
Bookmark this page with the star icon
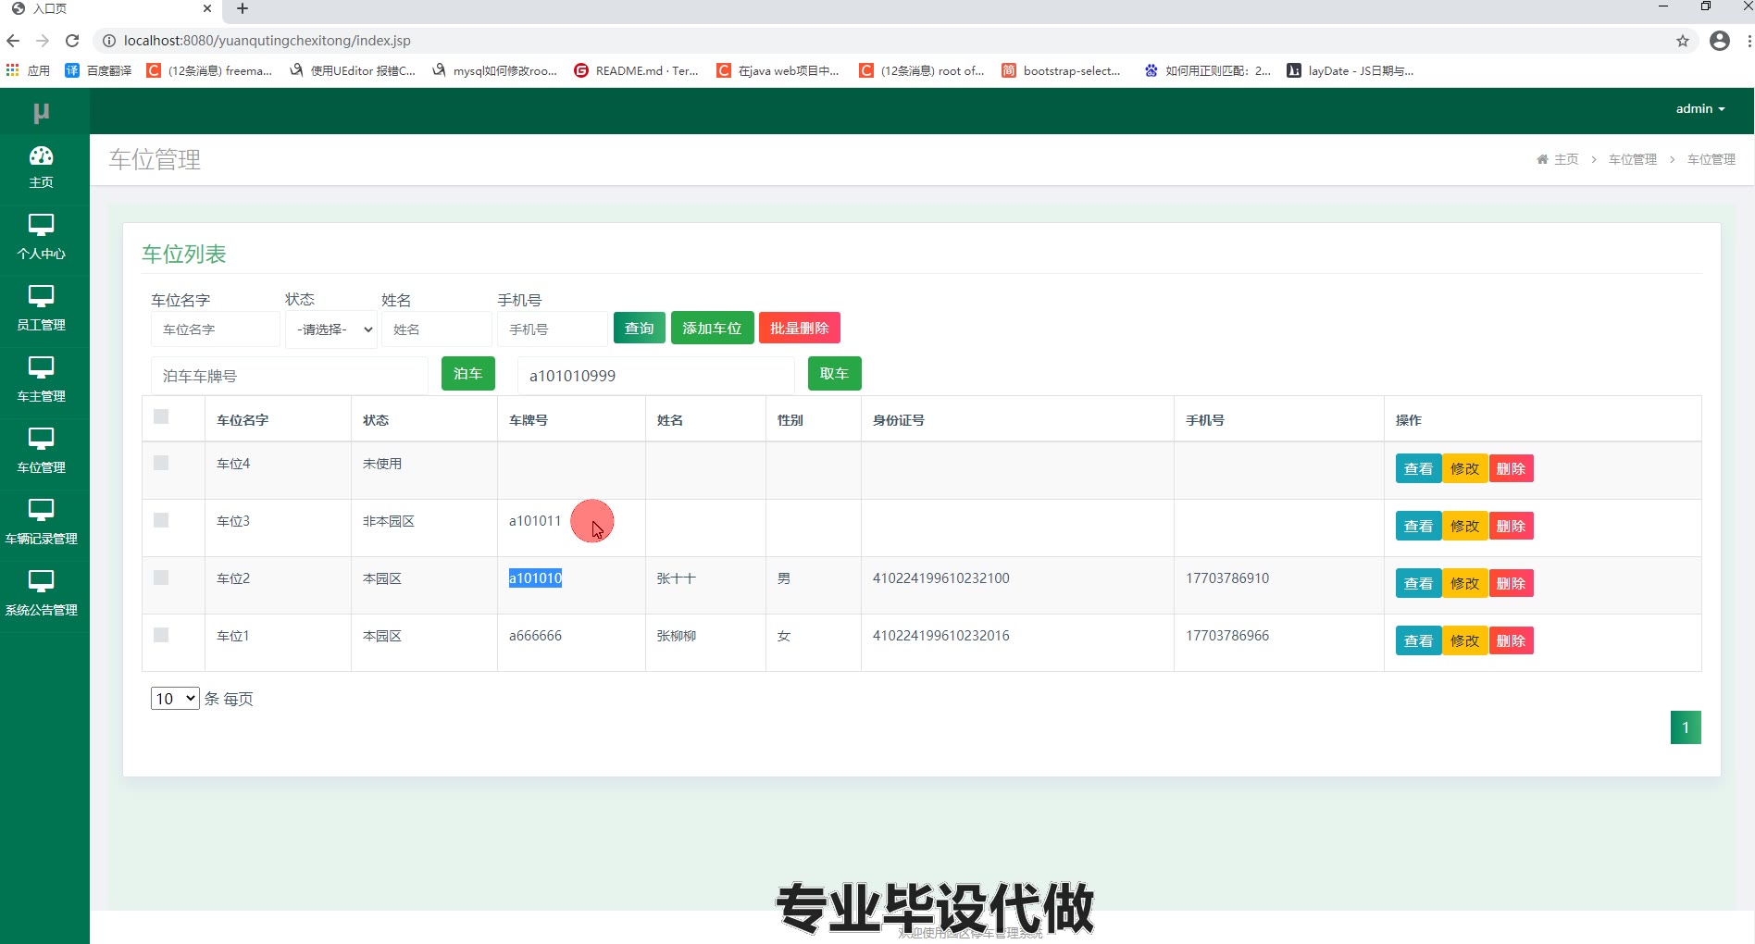[1682, 41]
